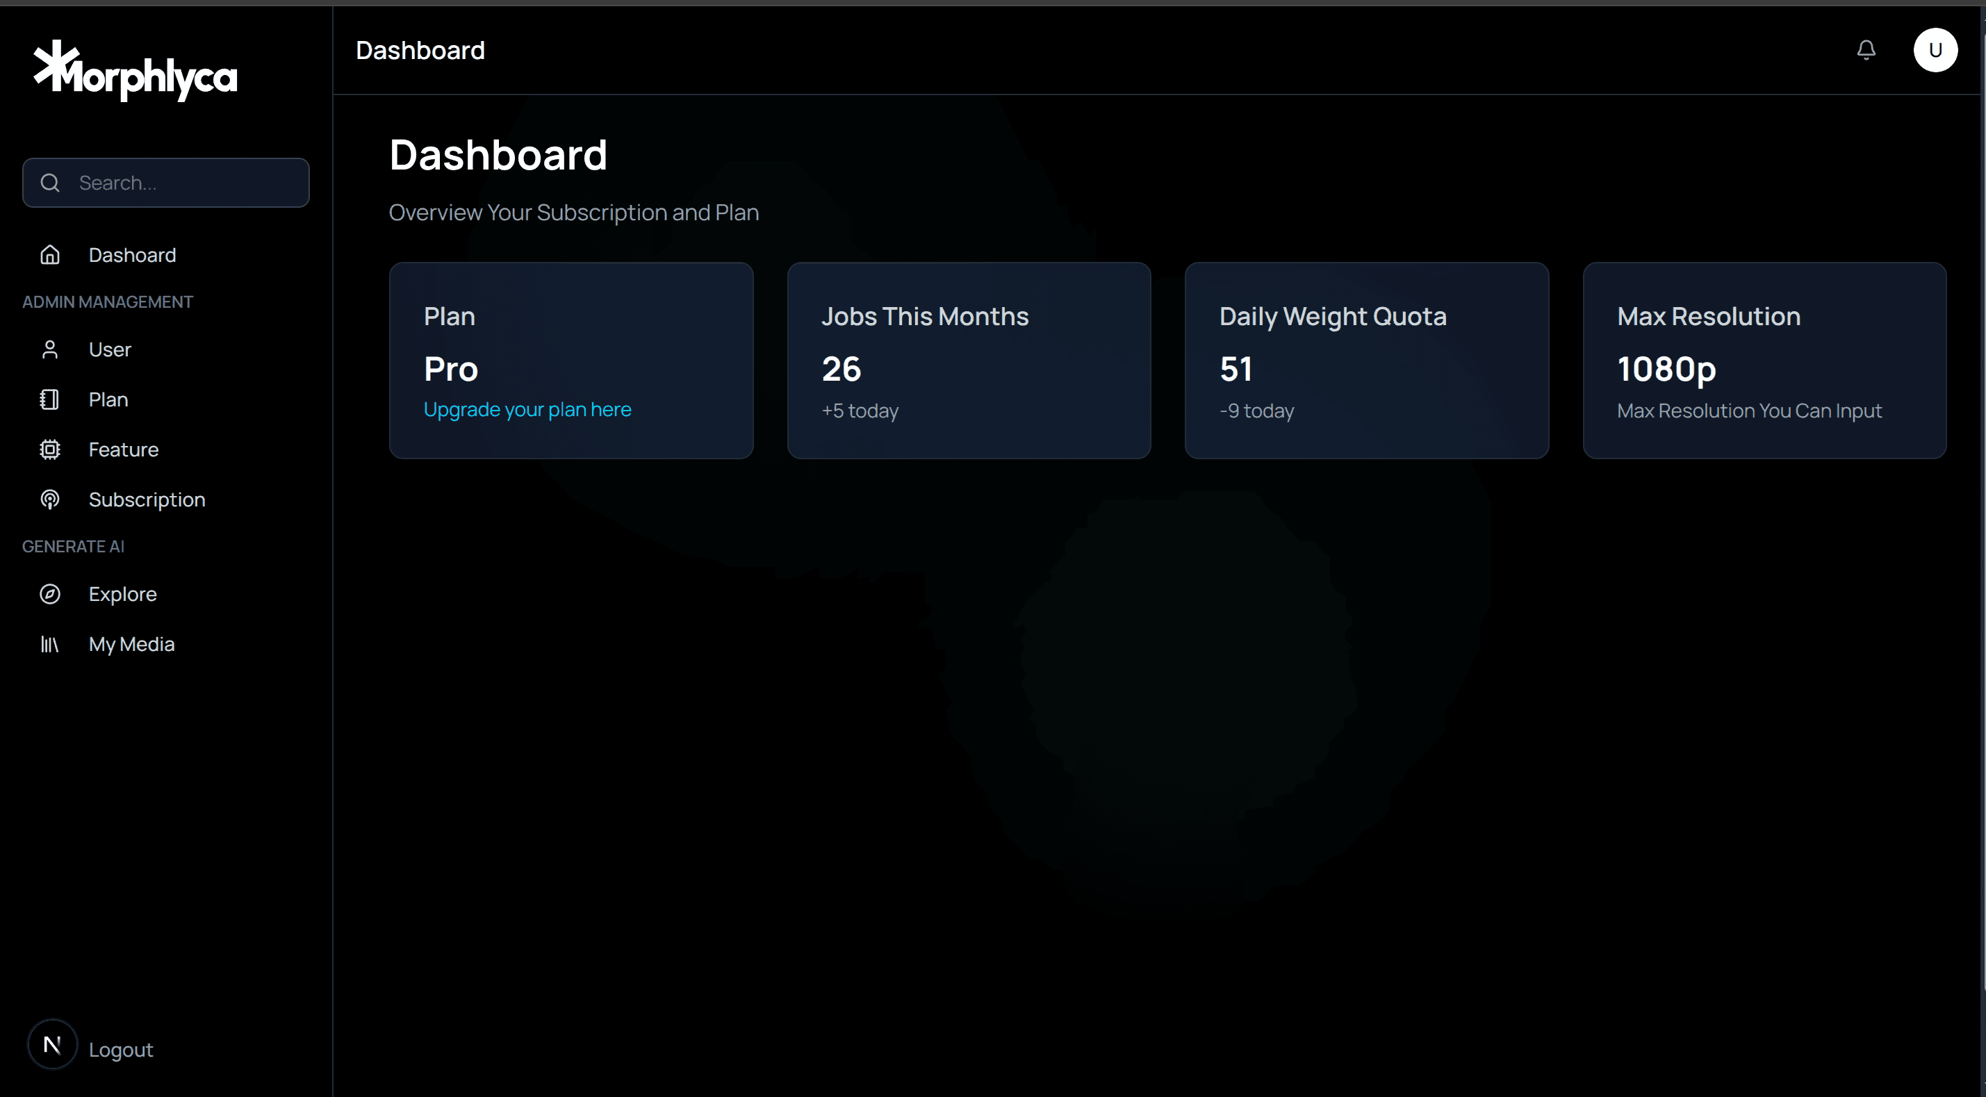This screenshot has height=1097, width=1986.
Task: Click the chip icon next to Feature
Action: point(50,449)
